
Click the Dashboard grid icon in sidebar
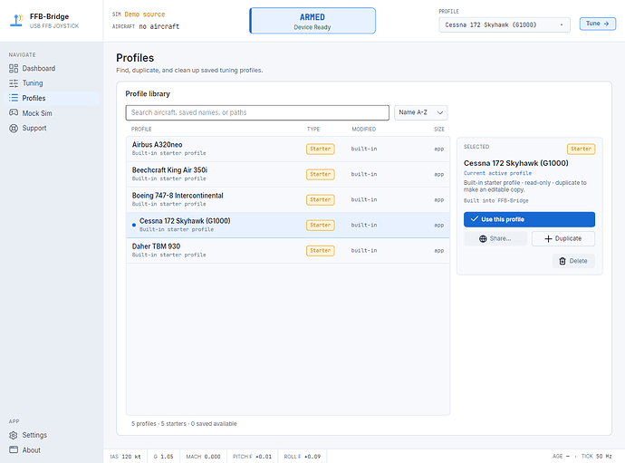pyautogui.click(x=14, y=69)
